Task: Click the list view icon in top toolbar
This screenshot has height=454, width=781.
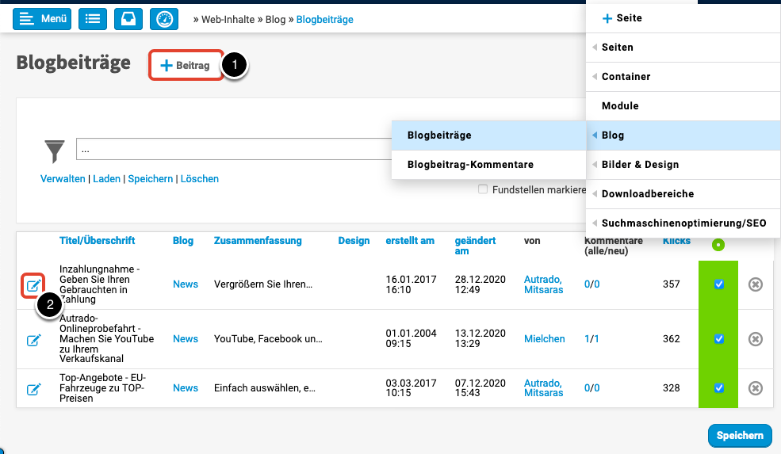Action: coord(92,19)
